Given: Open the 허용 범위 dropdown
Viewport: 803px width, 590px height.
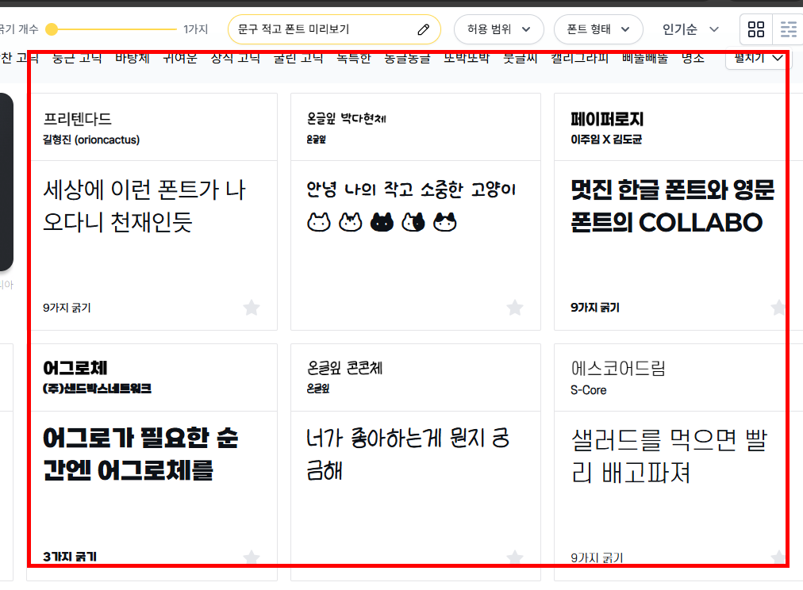Looking at the screenshot, I should point(497,29).
